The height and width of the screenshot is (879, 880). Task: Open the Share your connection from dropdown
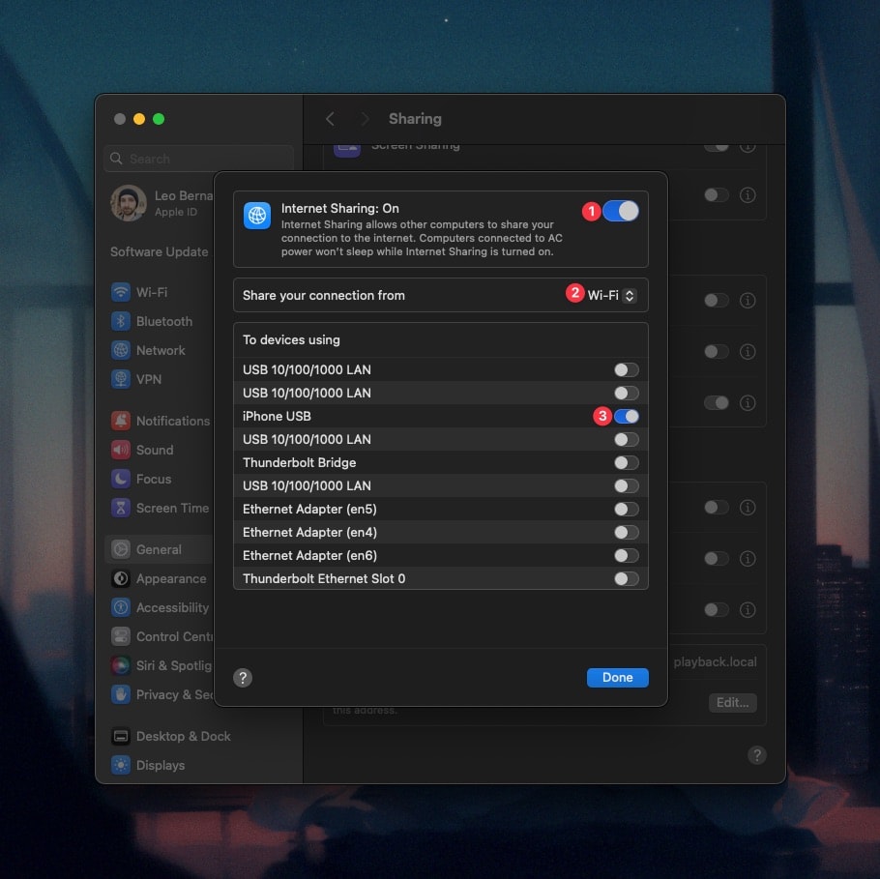[x=611, y=294]
